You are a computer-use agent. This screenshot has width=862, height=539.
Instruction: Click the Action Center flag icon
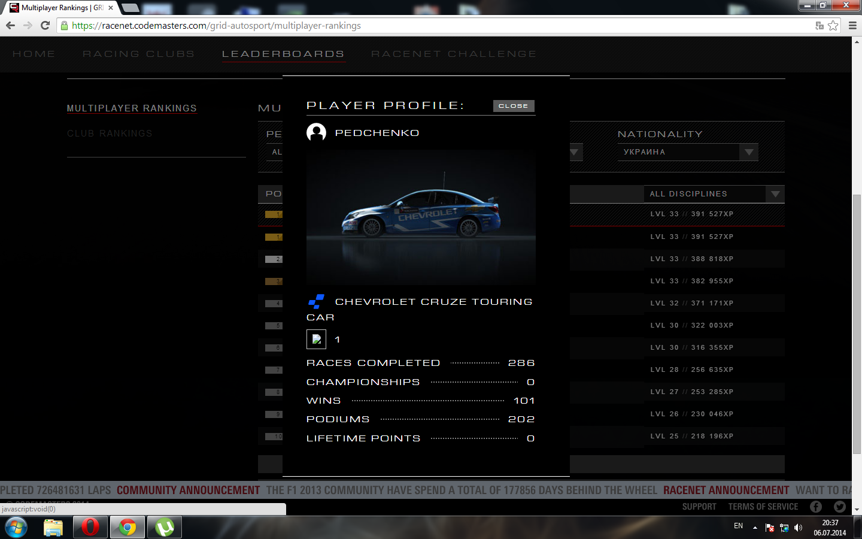pos(770,528)
